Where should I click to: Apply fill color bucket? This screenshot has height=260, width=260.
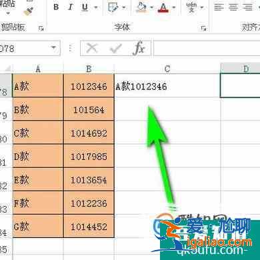(x=141, y=7)
